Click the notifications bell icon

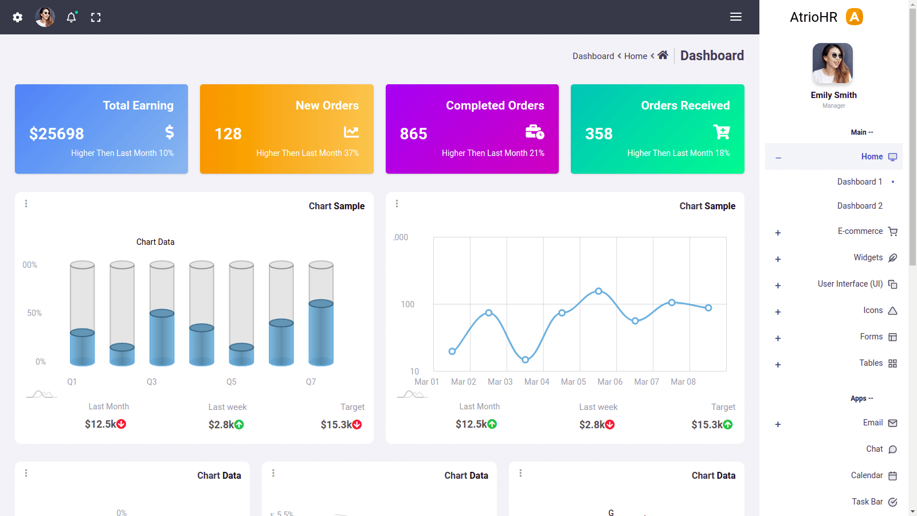pos(71,17)
